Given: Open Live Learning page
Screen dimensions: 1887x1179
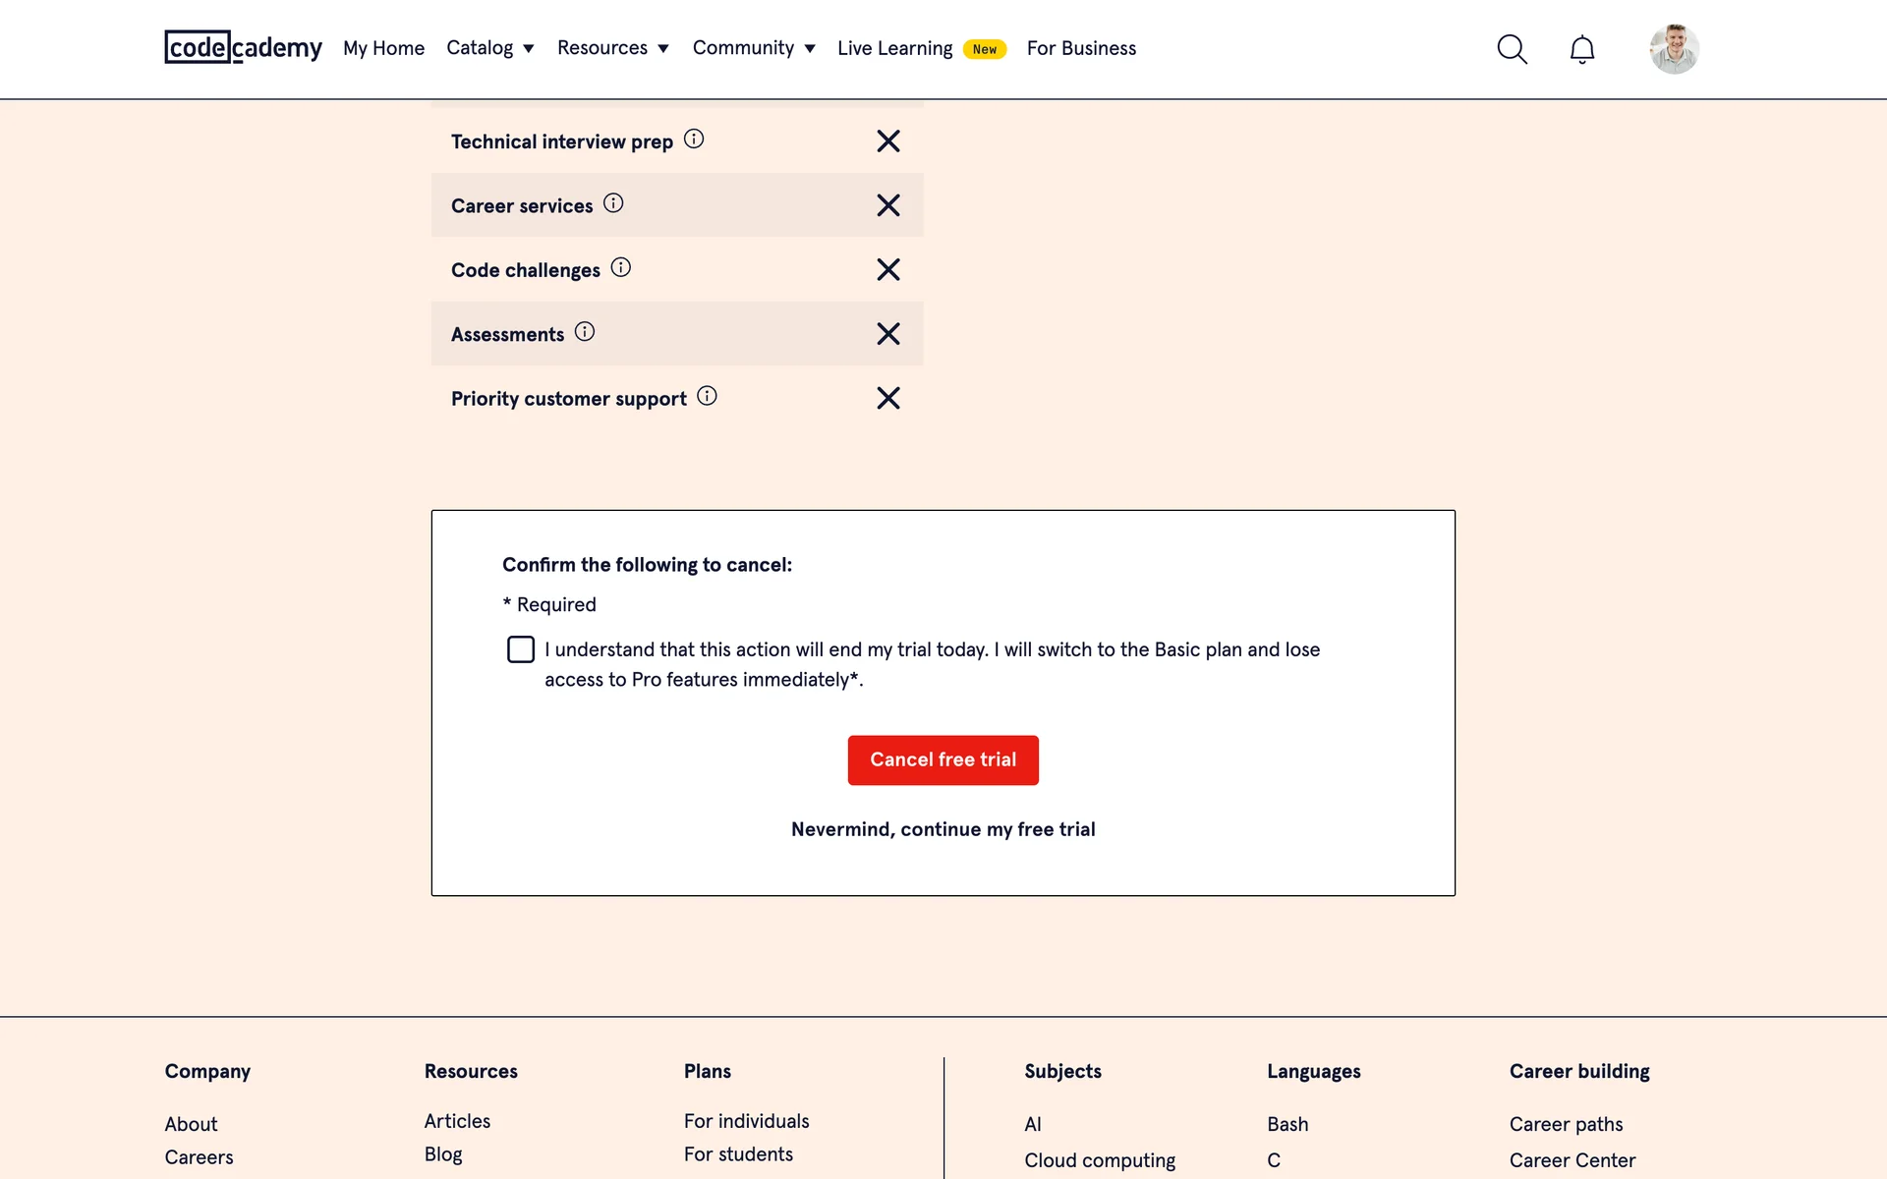Looking at the screenshot, I should [894, 48].
